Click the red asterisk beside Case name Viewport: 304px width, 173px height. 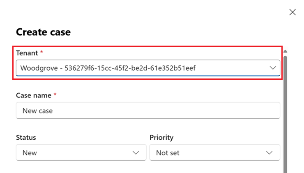pyautogui.click(x=55, y=95)
